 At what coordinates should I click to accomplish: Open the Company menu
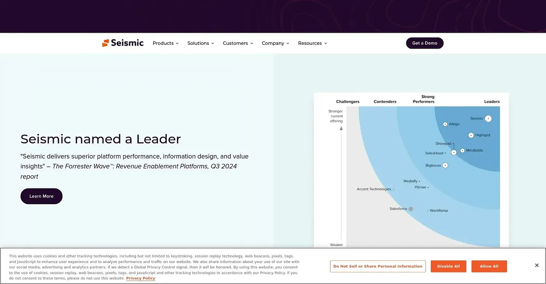[x=275, y=43]
